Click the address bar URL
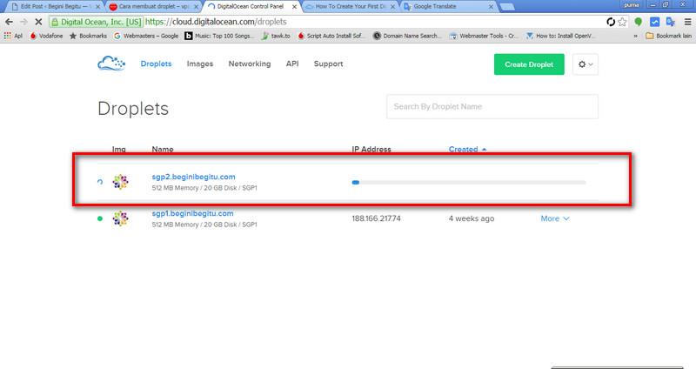696x369 pixels. click(x=216, y=22)
